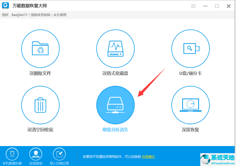Click the baojian11 member info text
This screenshot has height=166, width=236.
(34, 15)
